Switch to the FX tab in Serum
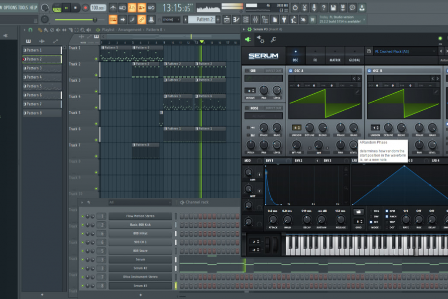The width and height of the screenshot is (448, 299). (315, 55)
